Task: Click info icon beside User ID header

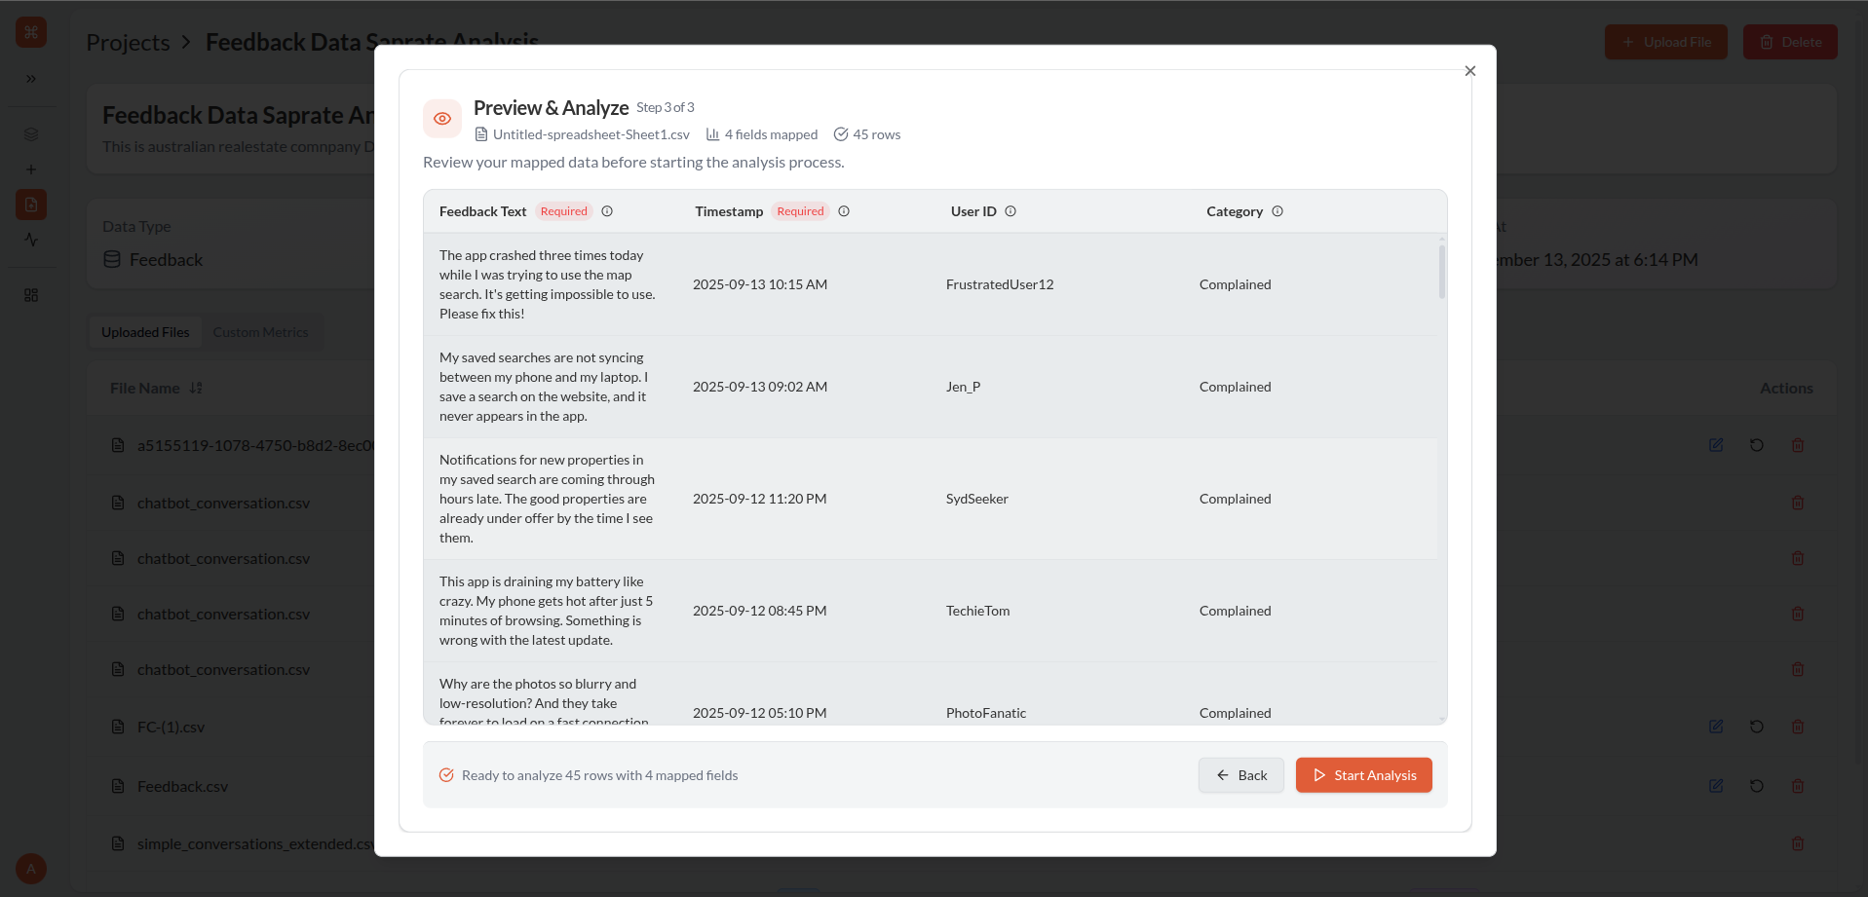Action: pos(1010,211)
